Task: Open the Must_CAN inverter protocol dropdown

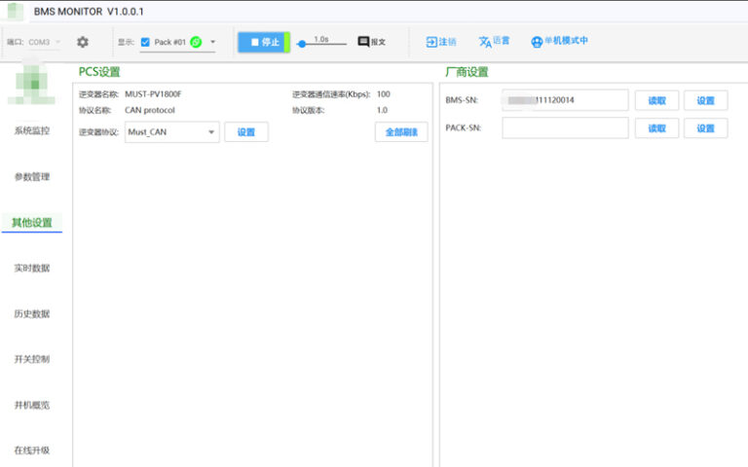Action: 171,132
